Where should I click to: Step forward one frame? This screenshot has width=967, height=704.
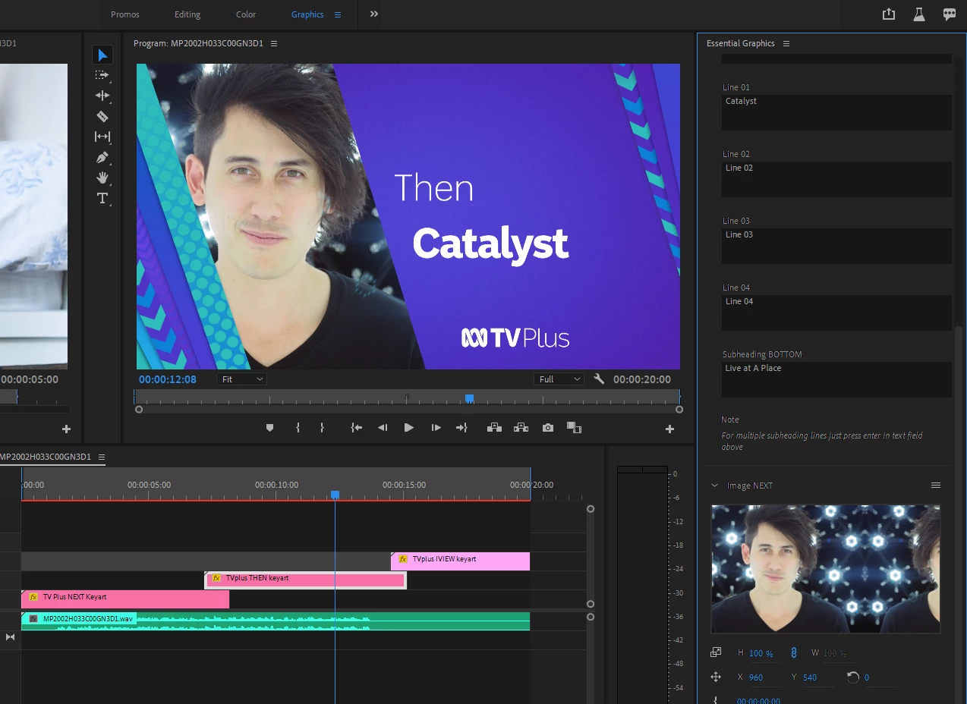436,428
